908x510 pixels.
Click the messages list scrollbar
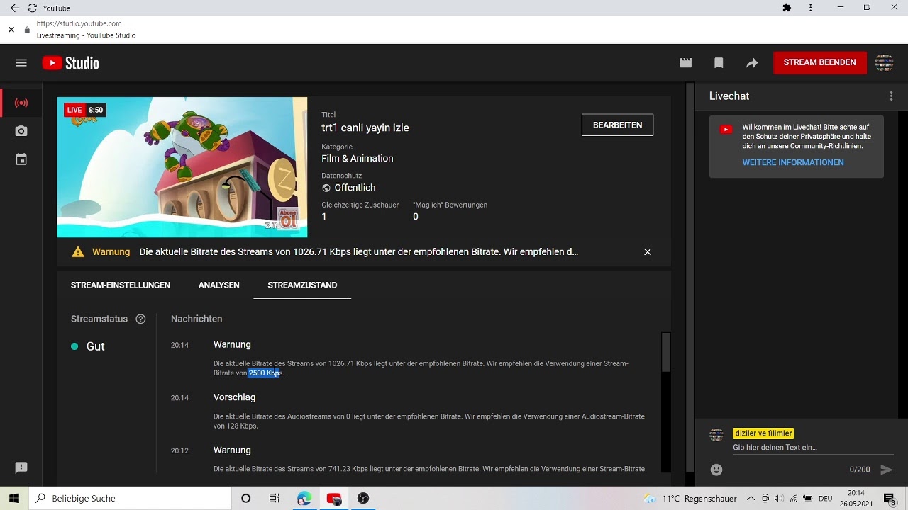tap(665, 352)
